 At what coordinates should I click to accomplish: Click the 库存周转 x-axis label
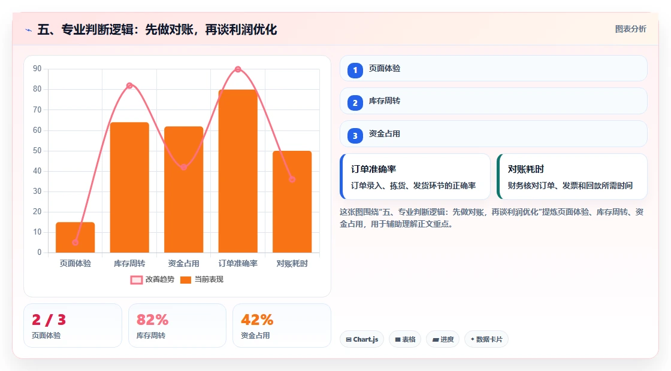(x=129, y=264)
